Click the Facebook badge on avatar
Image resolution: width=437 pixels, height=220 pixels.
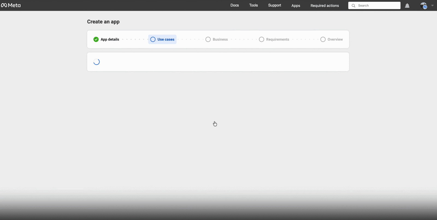pyautogui.click(x=425, y=7)
